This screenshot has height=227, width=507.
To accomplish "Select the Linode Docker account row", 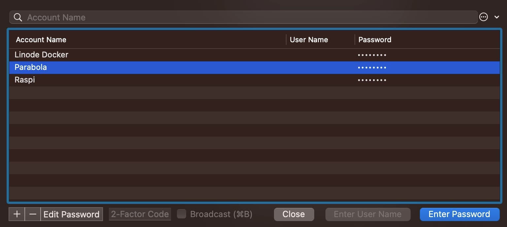I will 254,55.
